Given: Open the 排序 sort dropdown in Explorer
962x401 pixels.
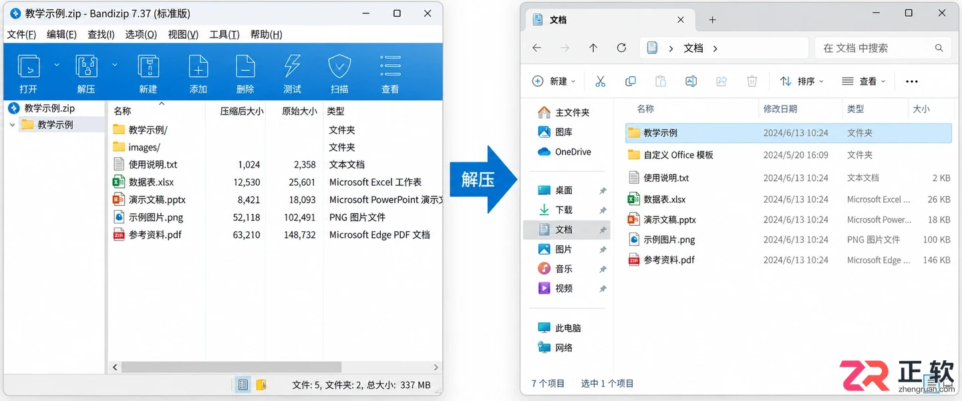Looking at the screenshot, I should point(802,81).
